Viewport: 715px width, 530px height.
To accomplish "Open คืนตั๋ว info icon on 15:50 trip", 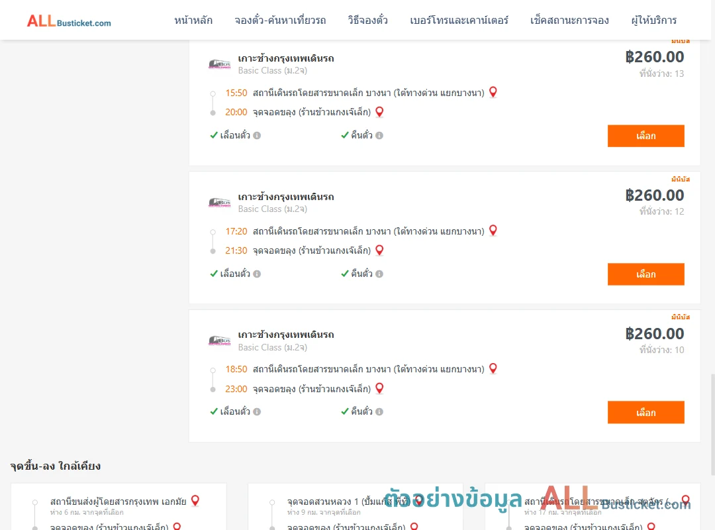I will click(379, 136).
